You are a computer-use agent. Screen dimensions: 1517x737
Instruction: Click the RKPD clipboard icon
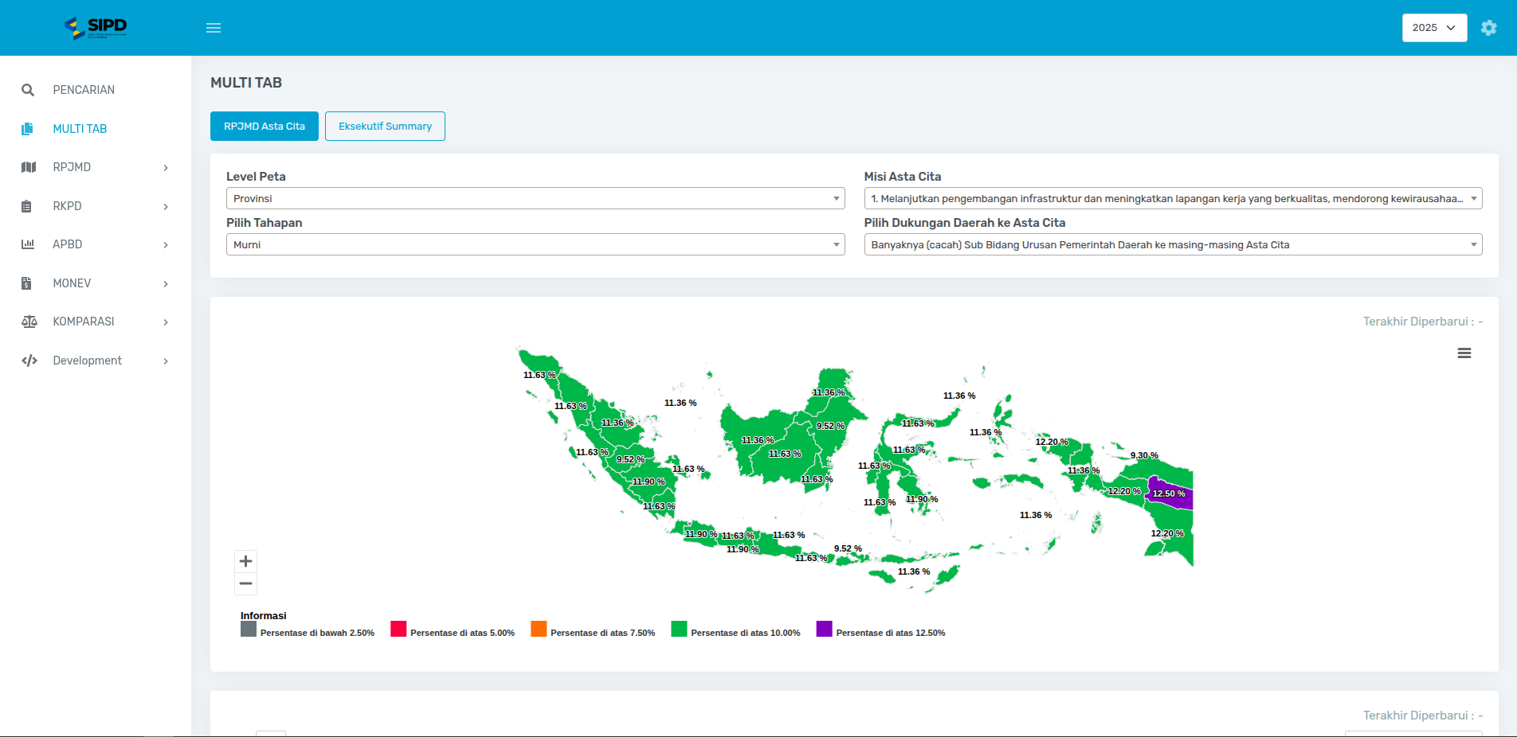[27, 206]
